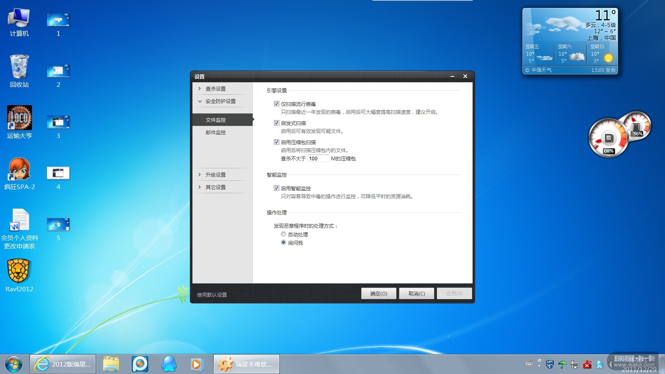The height and width of the screenshot is (374, 665).
Task: Click the 使用默认设置 link
Action: tap(212, 295)
